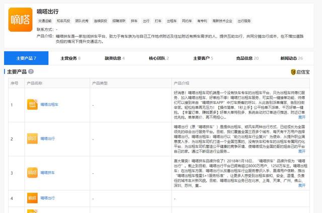Viewport: 322px width, 213px height.
Task: Click the 招聘活跃 tag
Action: (119, 21)
